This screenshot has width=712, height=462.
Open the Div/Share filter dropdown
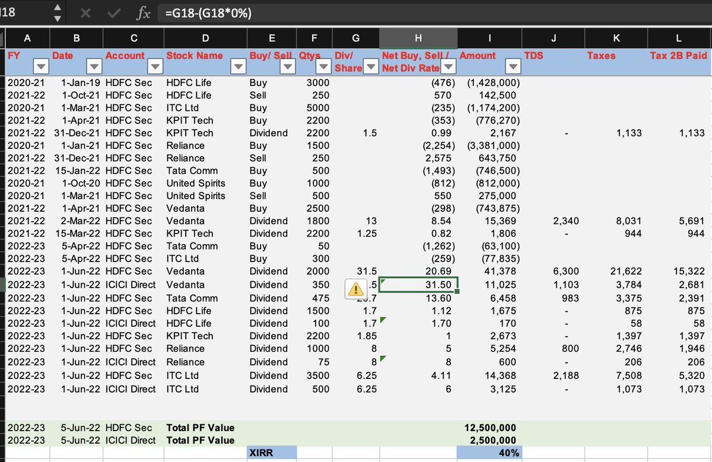[370, 66]
